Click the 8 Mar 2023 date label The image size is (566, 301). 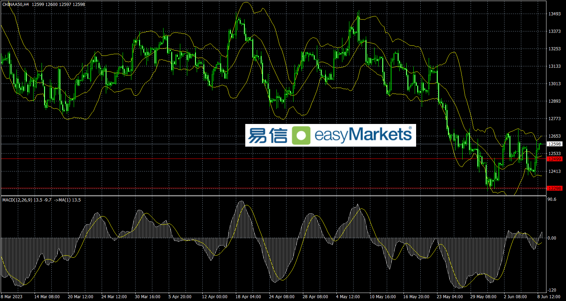tap(12, 297)
